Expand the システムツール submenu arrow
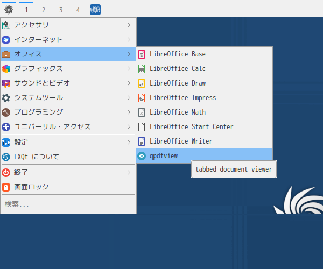 coord(129,98)
